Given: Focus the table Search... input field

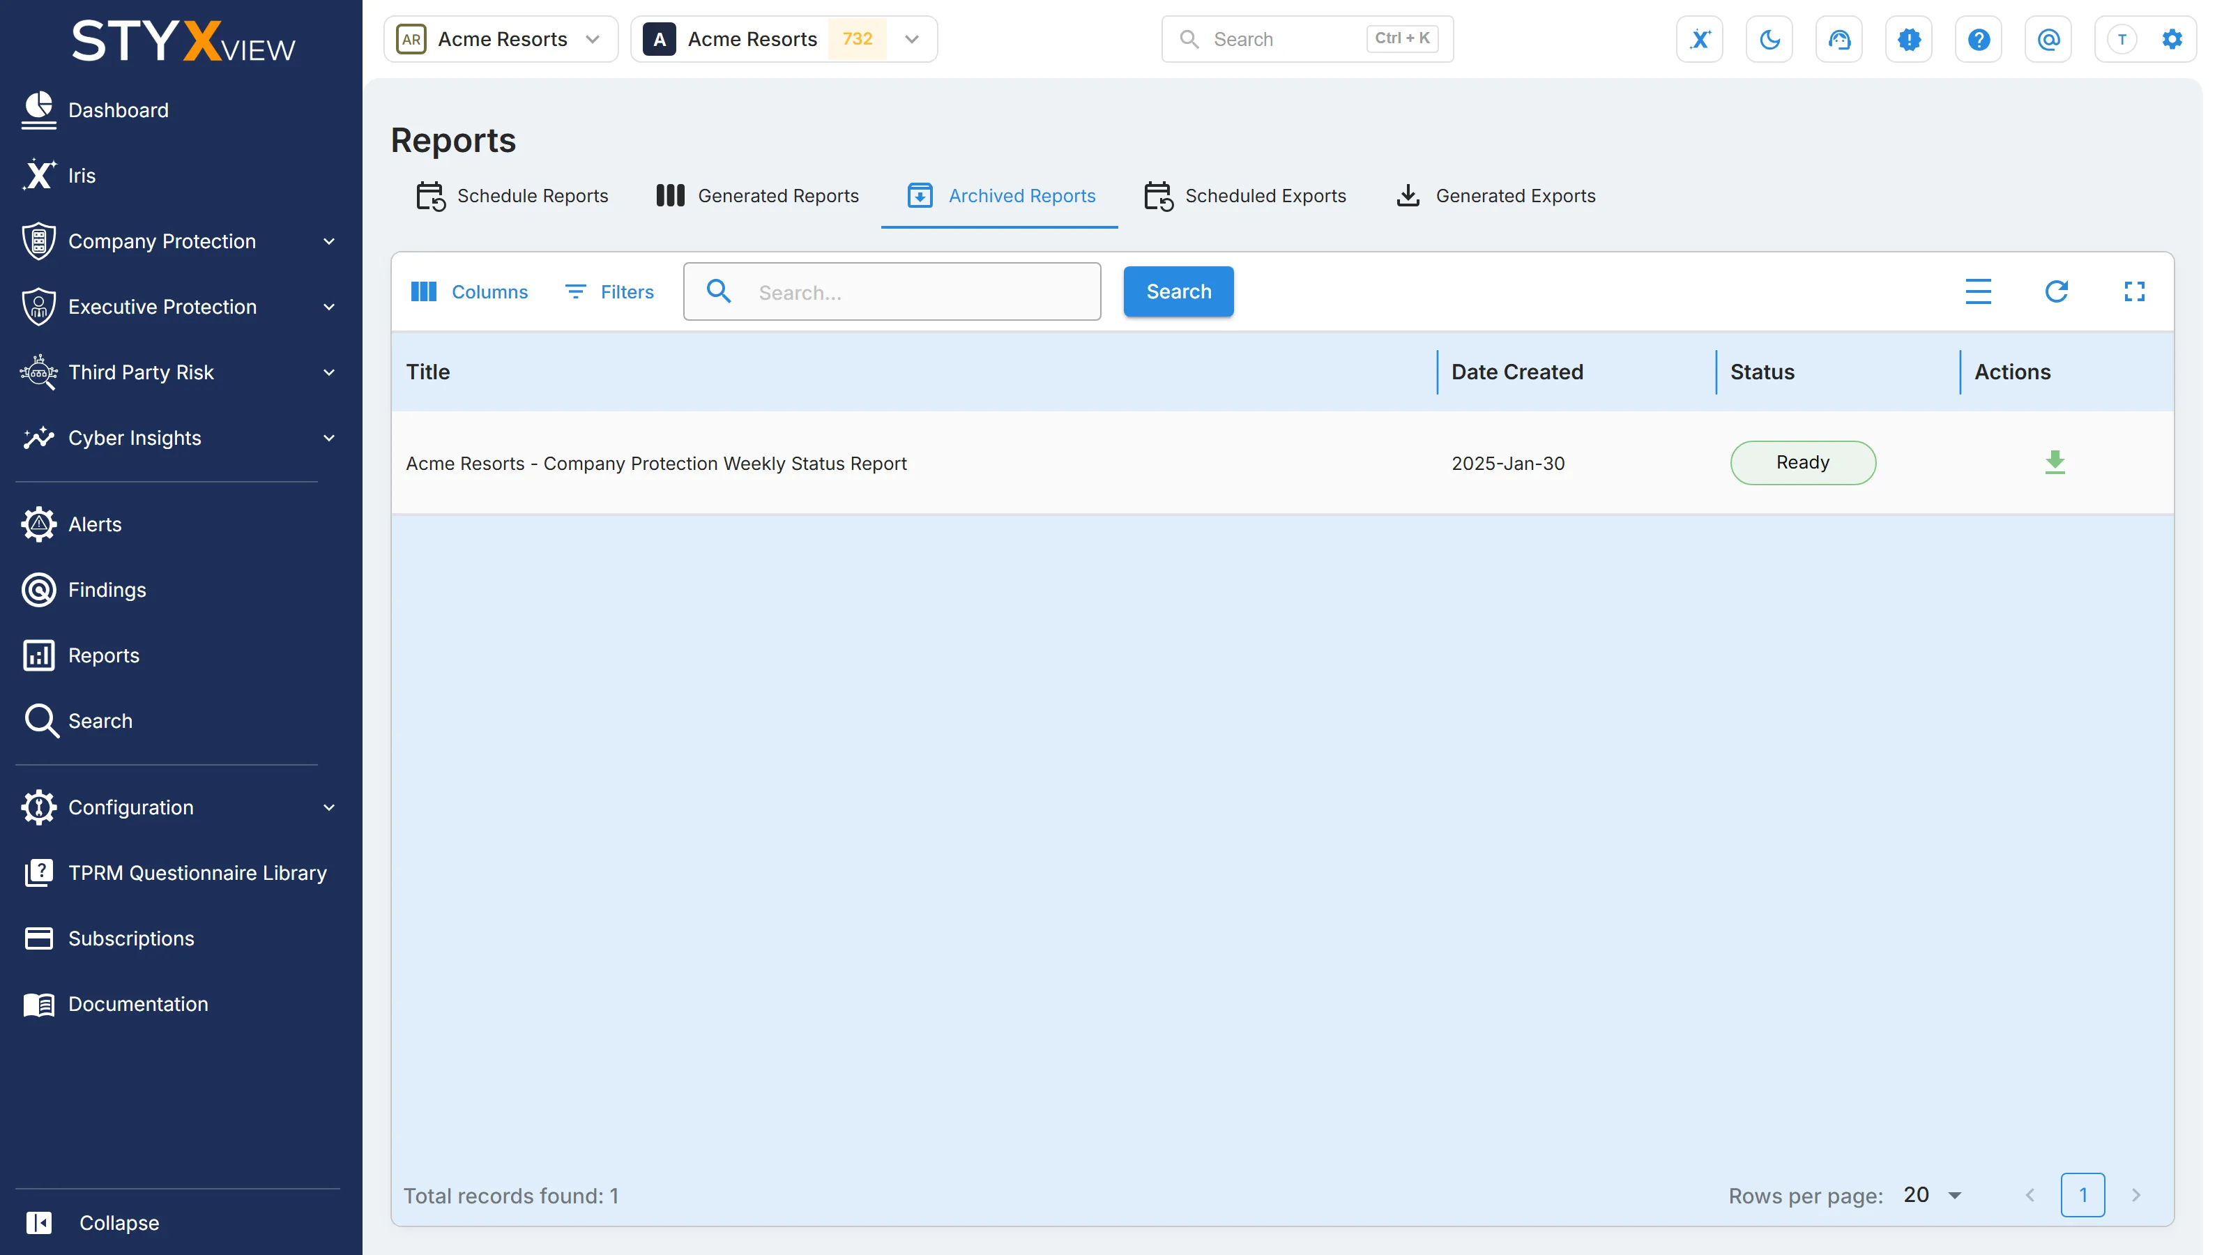Looking at the screenshot, I should [892, 292].
